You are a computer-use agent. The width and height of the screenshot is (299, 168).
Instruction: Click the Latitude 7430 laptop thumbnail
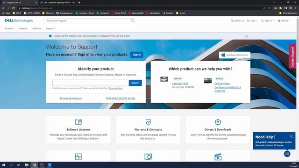click(x=164, y=79)
